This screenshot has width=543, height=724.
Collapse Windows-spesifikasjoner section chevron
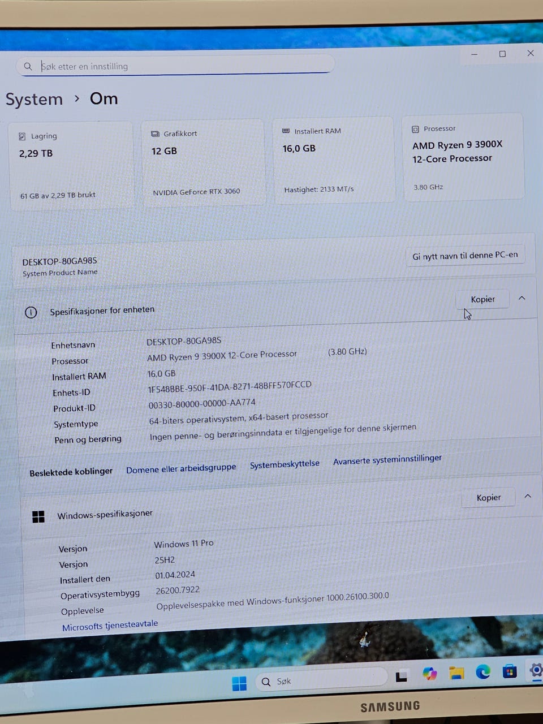[528, 495]
